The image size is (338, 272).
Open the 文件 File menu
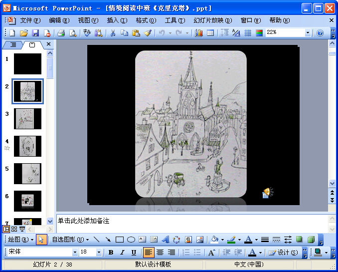(30, 20)
